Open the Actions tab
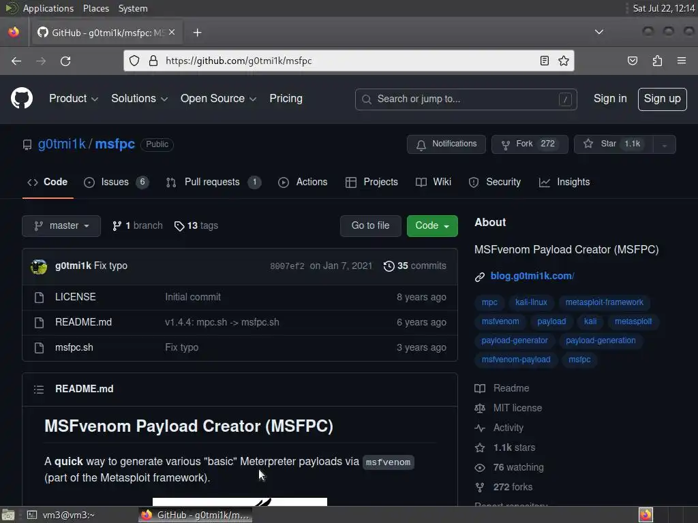Viewport: 698px width, 523px height. [303, 182]
